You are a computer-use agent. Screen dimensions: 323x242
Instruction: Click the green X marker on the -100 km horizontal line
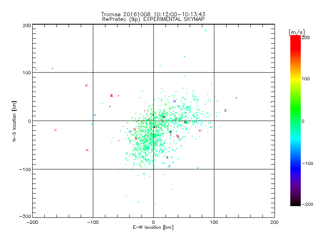coord(198,168)
